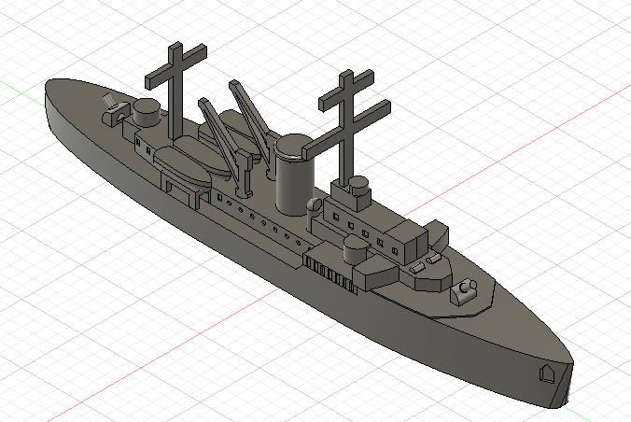Select the cylinder atop the forward bridge

(359, 187)
